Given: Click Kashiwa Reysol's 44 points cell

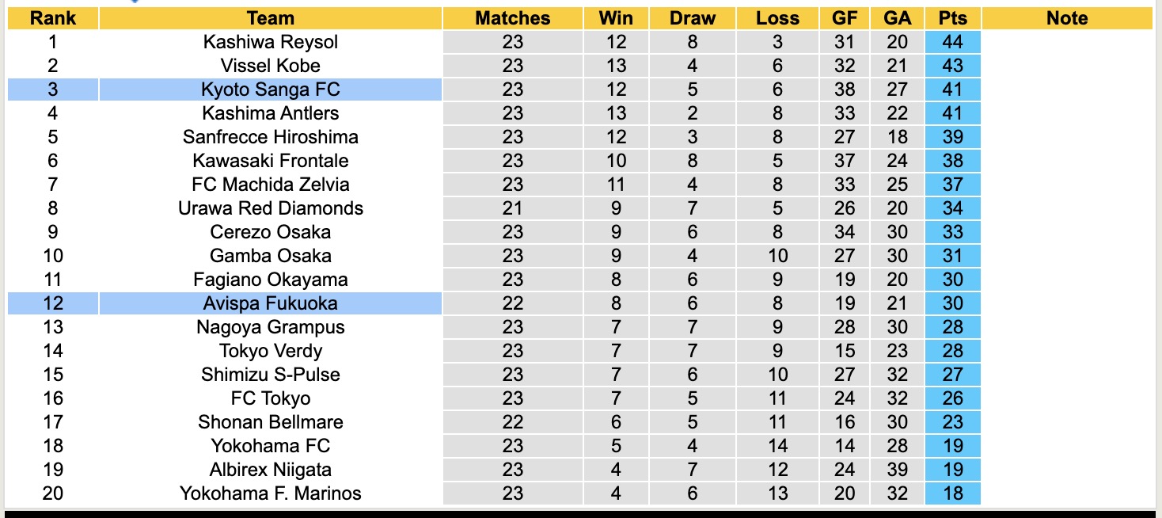Looking at the screenshot, I should [952, 42].
